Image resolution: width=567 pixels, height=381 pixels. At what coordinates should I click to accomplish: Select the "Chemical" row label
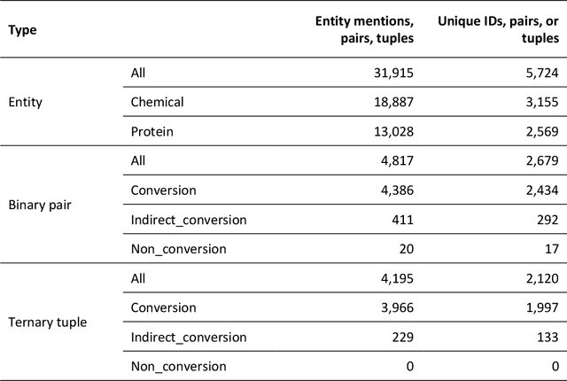(157, 102)
